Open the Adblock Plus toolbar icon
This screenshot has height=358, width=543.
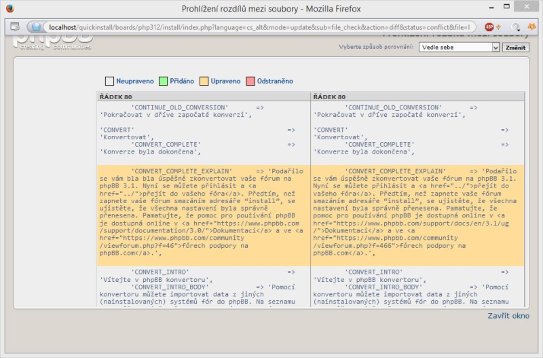click(x=489, y=26)
